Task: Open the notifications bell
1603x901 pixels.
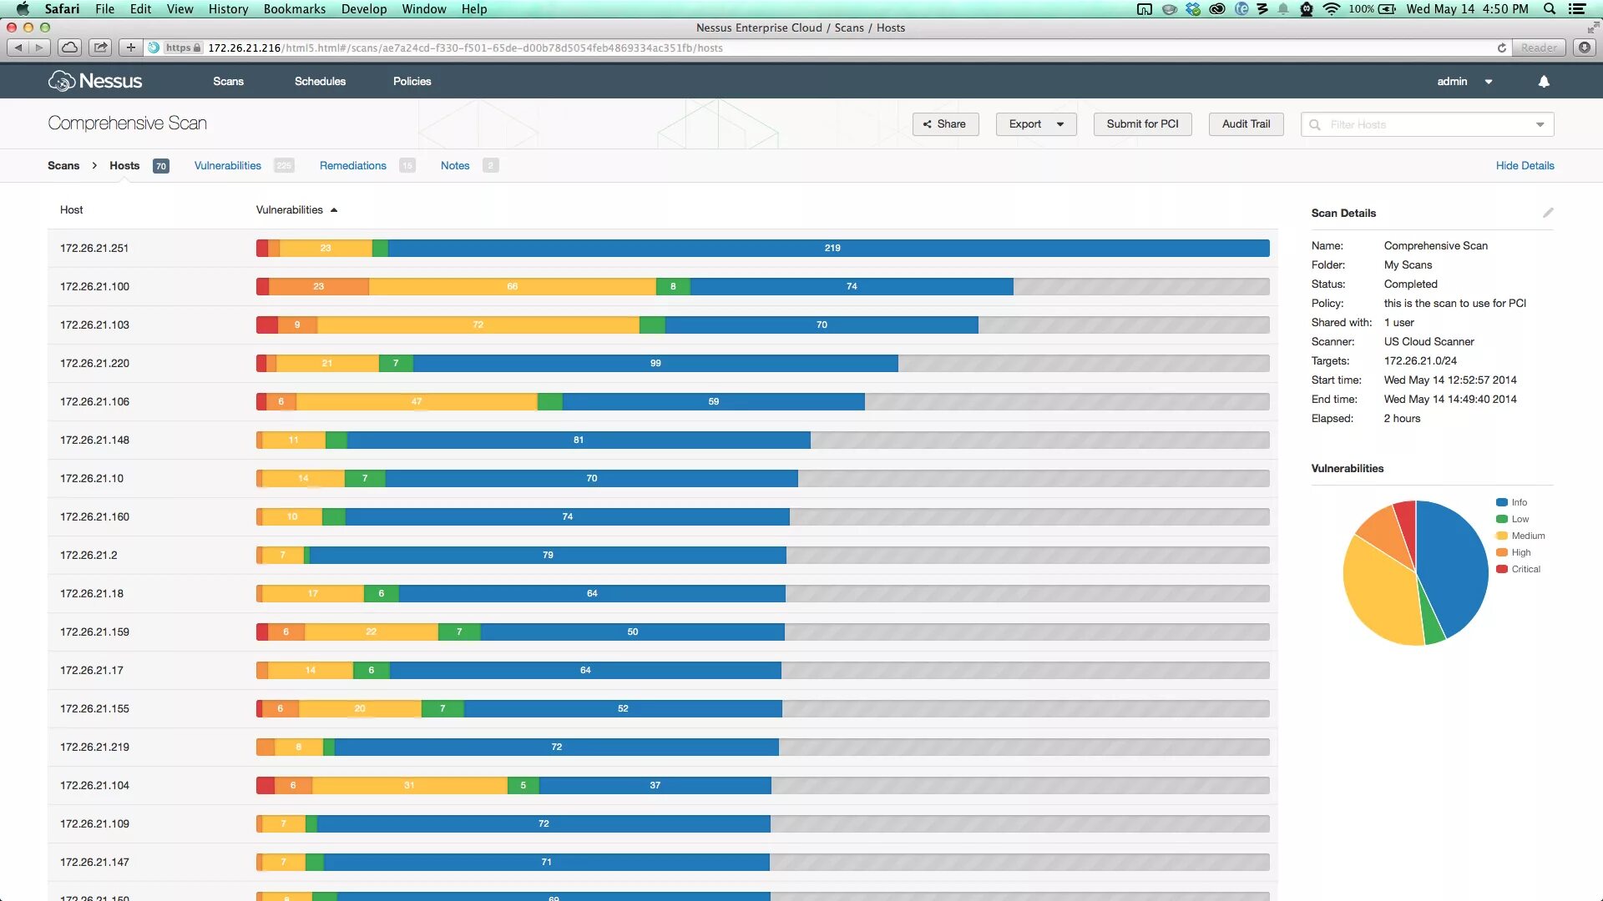Action: tap(1544, 81)
